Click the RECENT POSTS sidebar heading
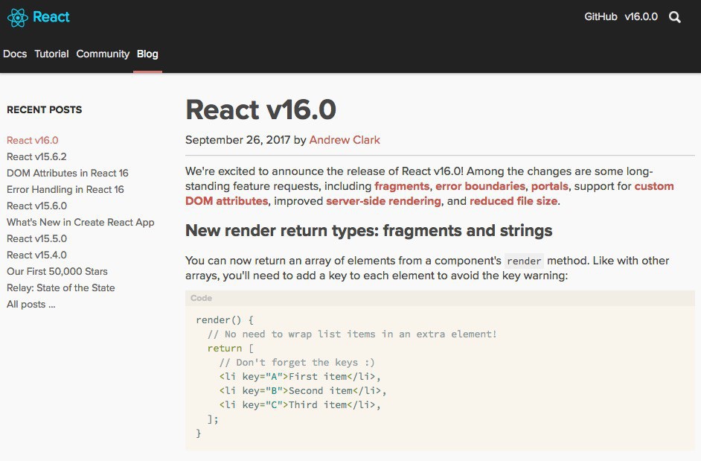The height and width of the screenshot is (461, 701). (x=44, y=109)
